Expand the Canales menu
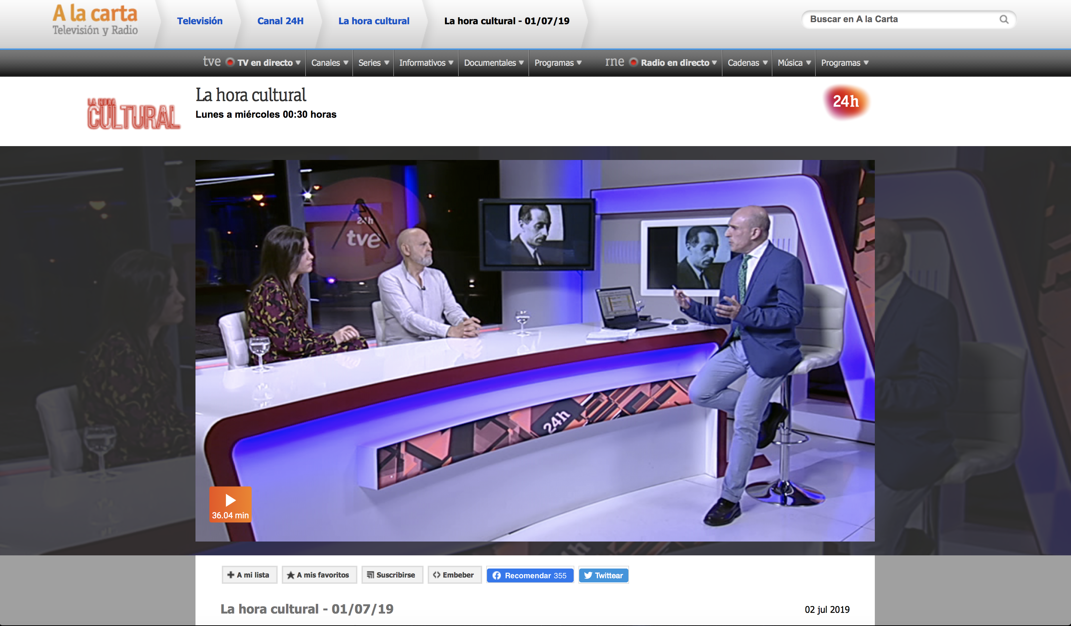This screenshot has width=1071, height=626. (x=329, y=63)
